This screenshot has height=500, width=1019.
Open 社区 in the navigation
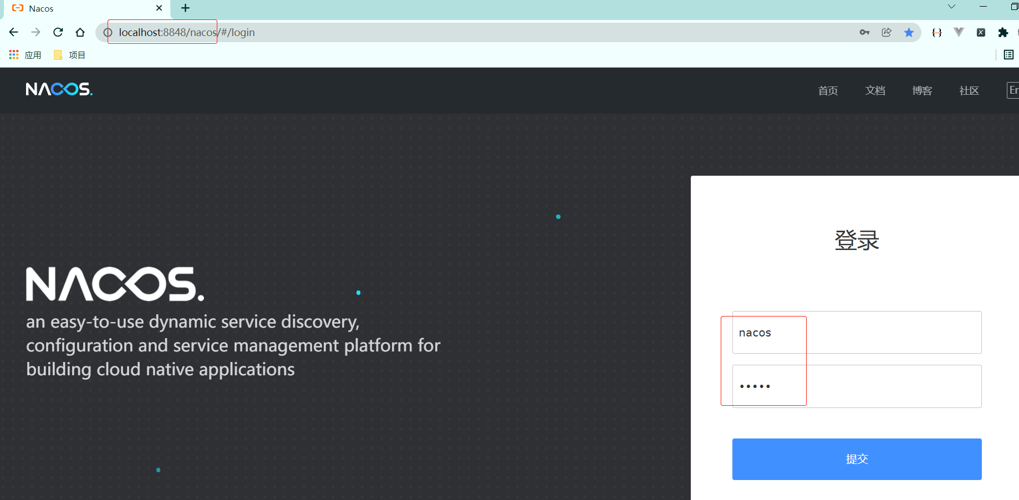(x=969, y=90)
